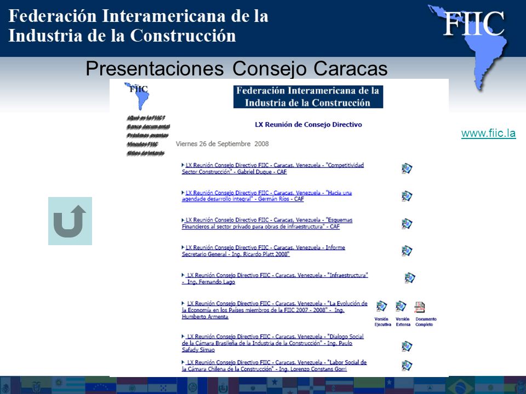Screen dimensions: 526x394
Task: Click 'Presentaciones Consejo Caracas' slide title
Action: (237, 68)
